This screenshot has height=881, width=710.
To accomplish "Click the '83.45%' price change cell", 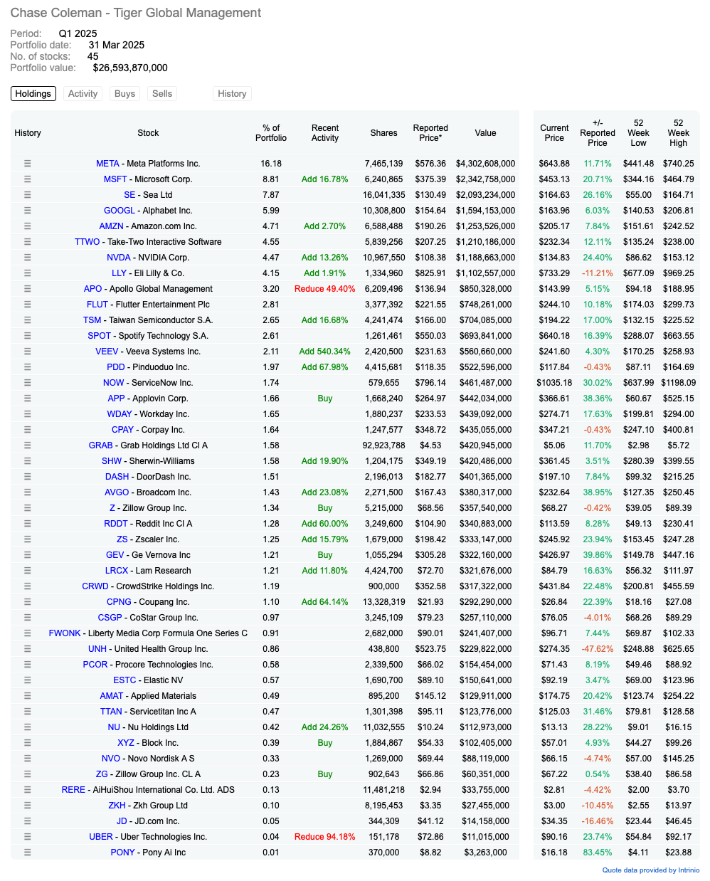I will [x=598, y=853].
